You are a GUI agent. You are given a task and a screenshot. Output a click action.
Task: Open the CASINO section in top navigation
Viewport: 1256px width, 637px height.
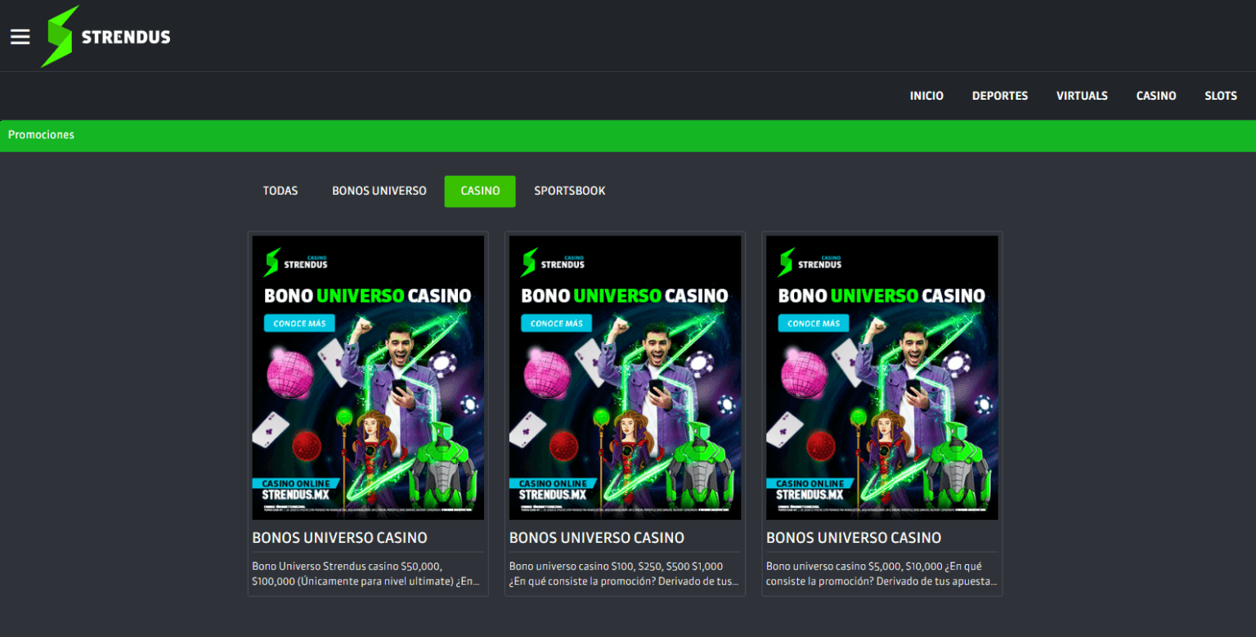tap(1156, 96)
